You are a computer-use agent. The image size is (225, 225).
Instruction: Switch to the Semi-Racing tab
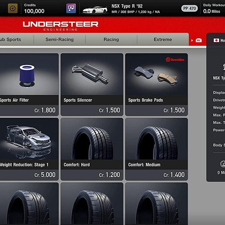click(x=60, y=39)
